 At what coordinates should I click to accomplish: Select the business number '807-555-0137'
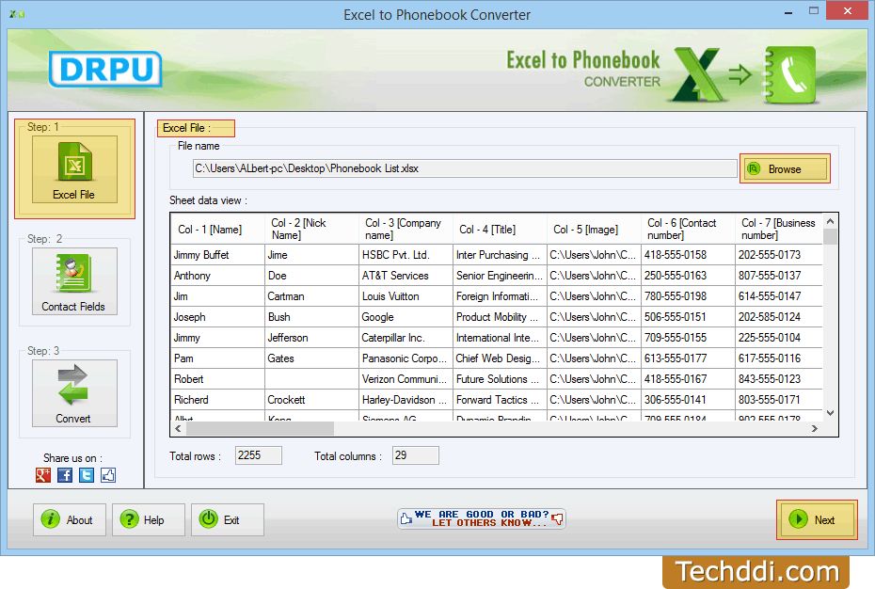coord(779,276)
